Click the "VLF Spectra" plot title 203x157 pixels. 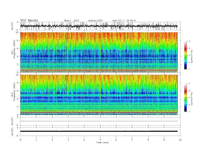(x=29, y=20)
